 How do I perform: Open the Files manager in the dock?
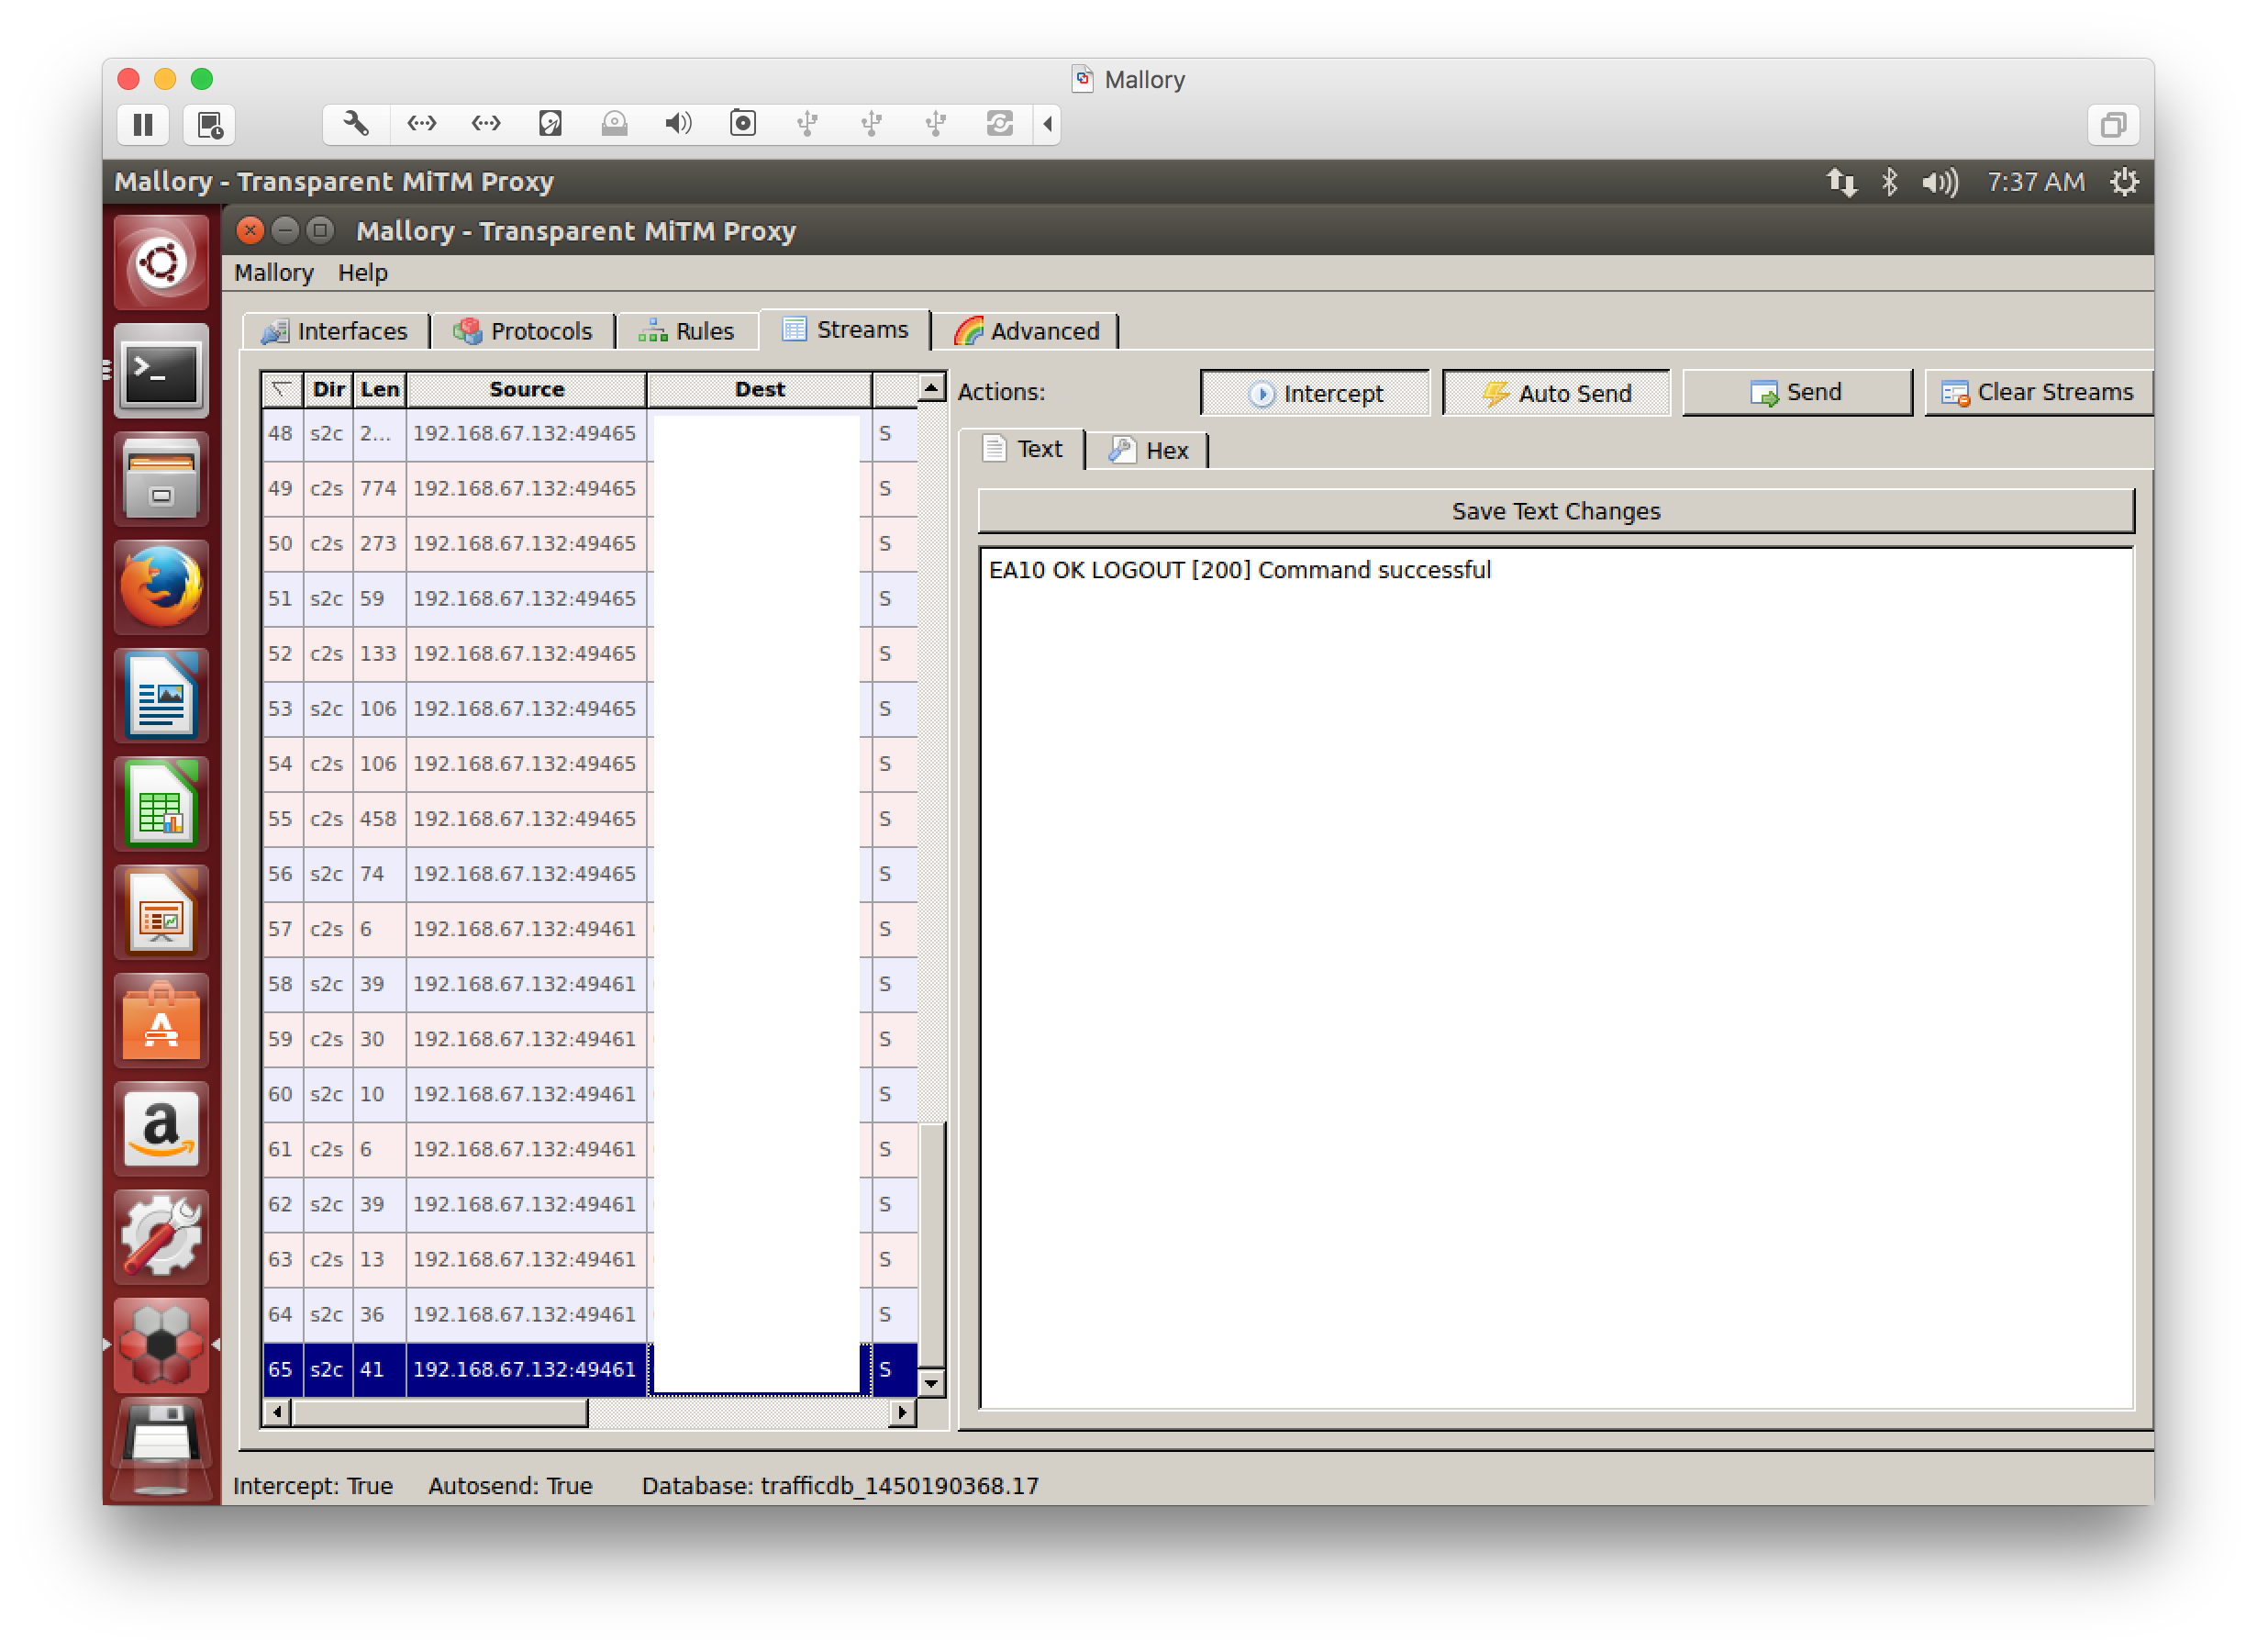click(x=161, y=479)
